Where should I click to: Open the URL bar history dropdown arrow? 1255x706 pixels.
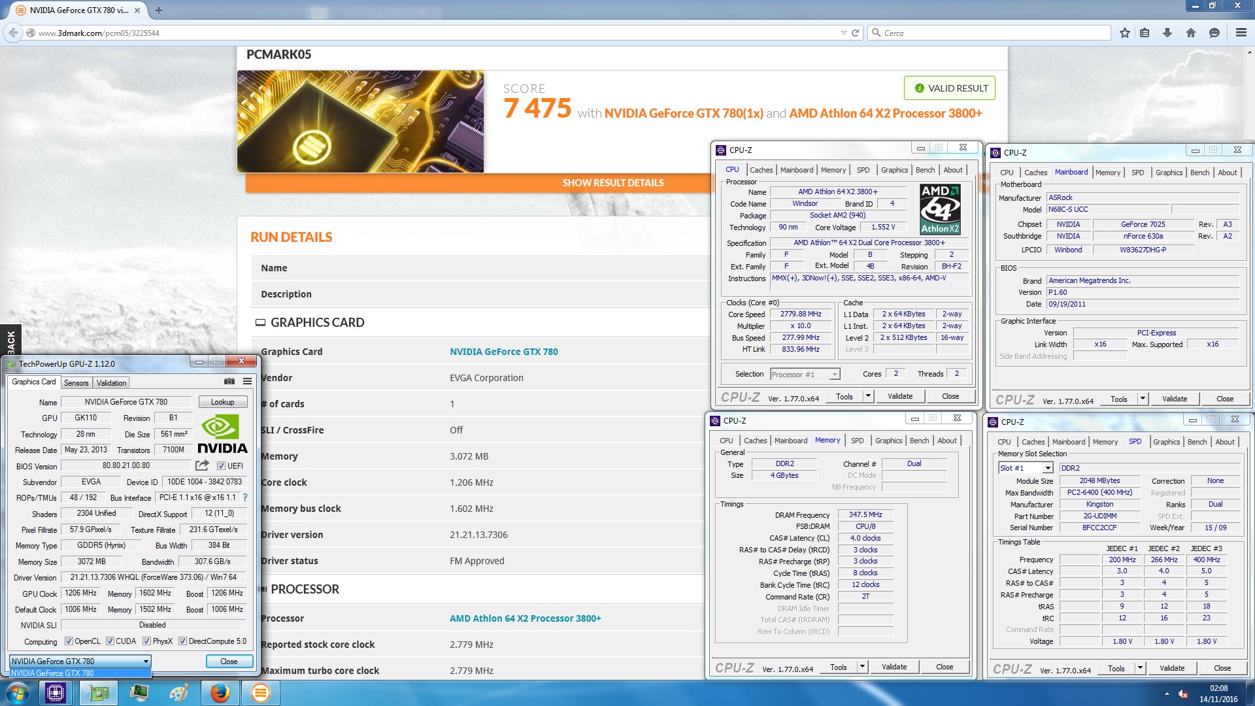[x=843, y=33]
